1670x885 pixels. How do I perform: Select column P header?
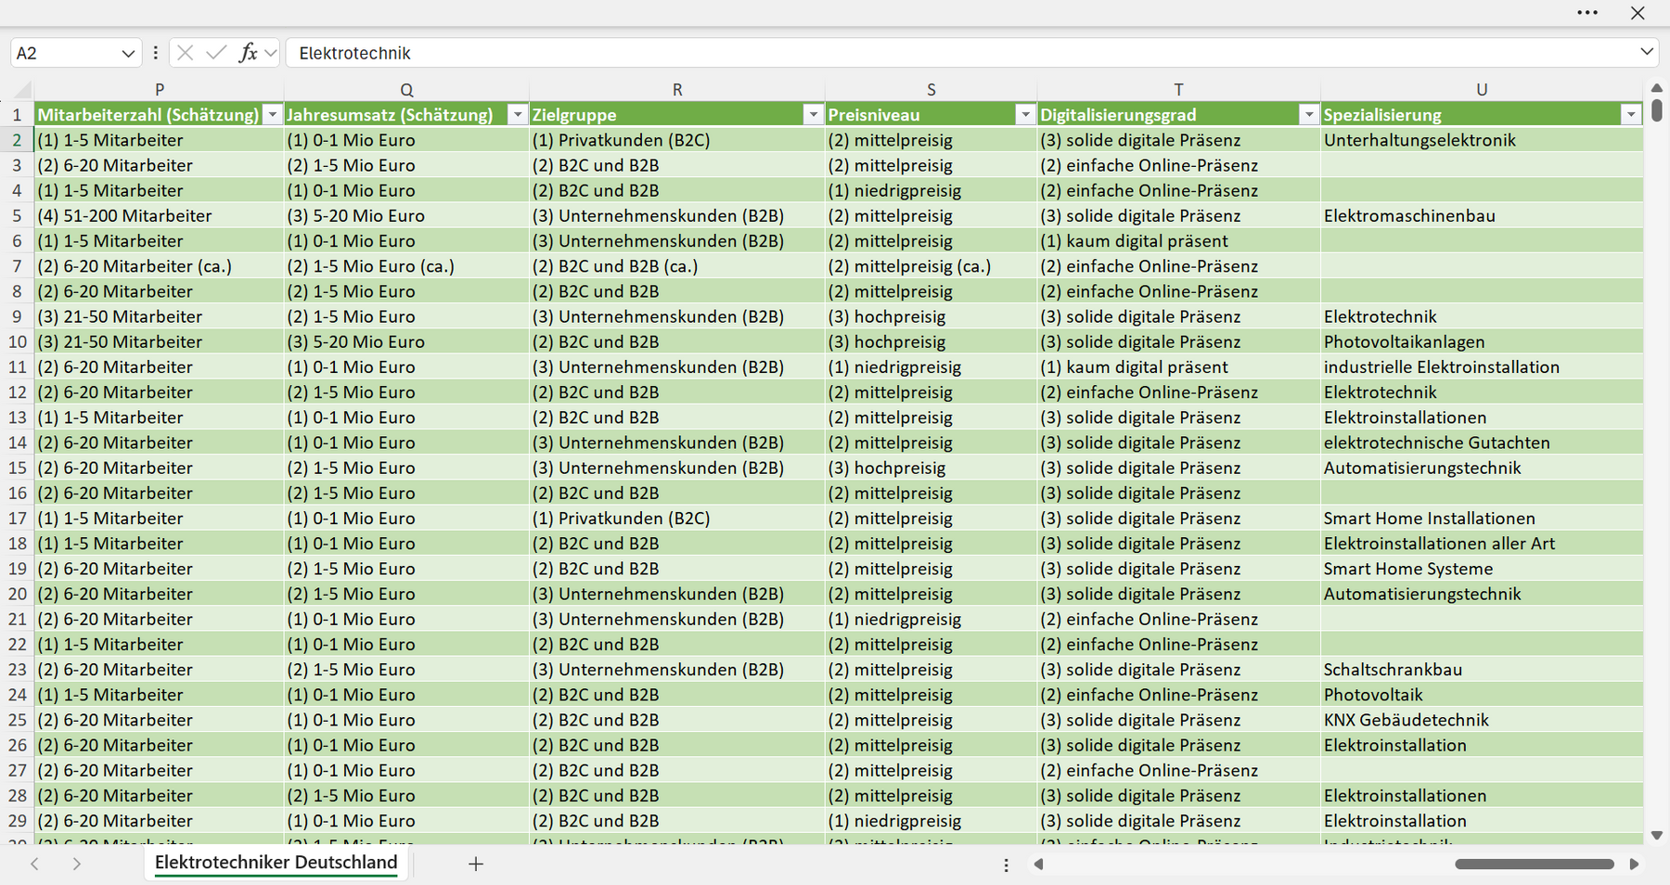tap(160, 90)
